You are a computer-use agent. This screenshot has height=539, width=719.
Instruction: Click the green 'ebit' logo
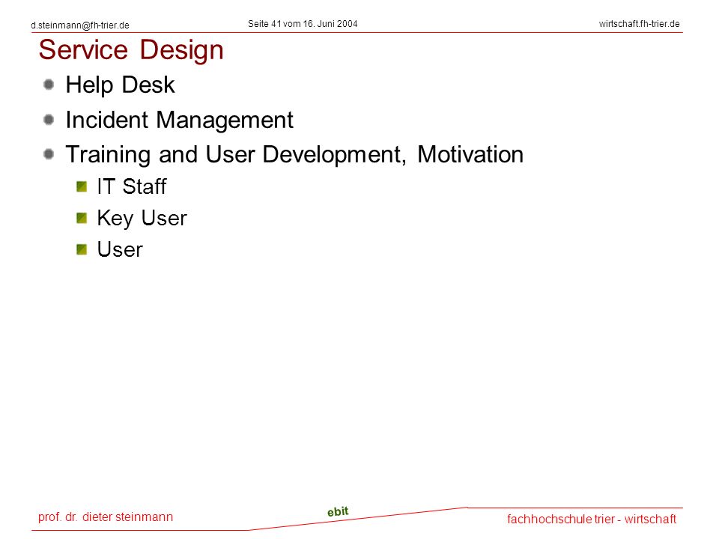point(338,511)
